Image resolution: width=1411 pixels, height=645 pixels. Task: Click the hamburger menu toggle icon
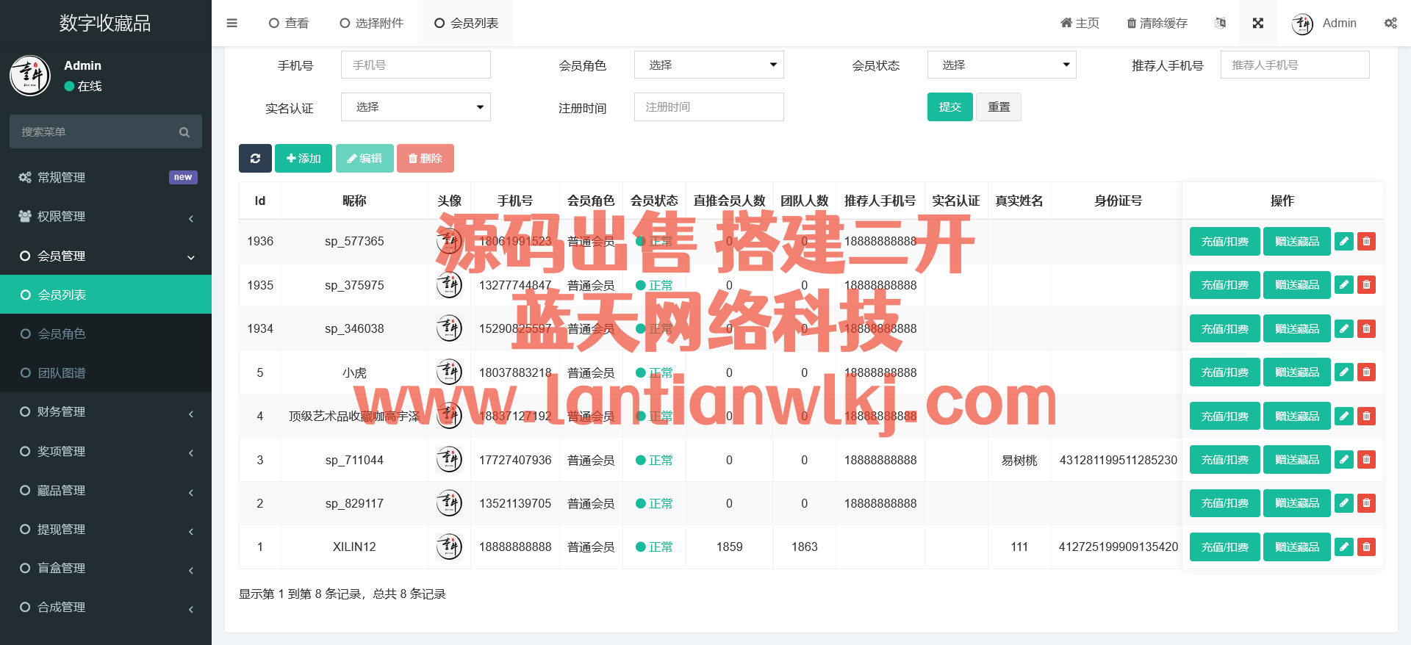pos(231,24)
